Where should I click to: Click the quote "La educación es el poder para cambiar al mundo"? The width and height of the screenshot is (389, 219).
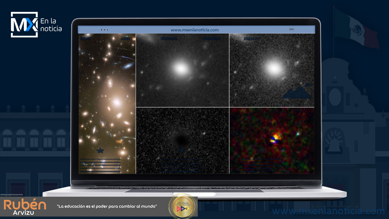point(107,206)
